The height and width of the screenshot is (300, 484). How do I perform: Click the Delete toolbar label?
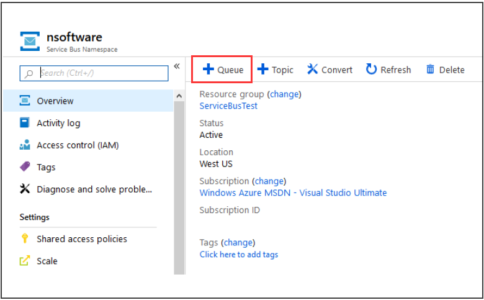(x=452, y=70)
